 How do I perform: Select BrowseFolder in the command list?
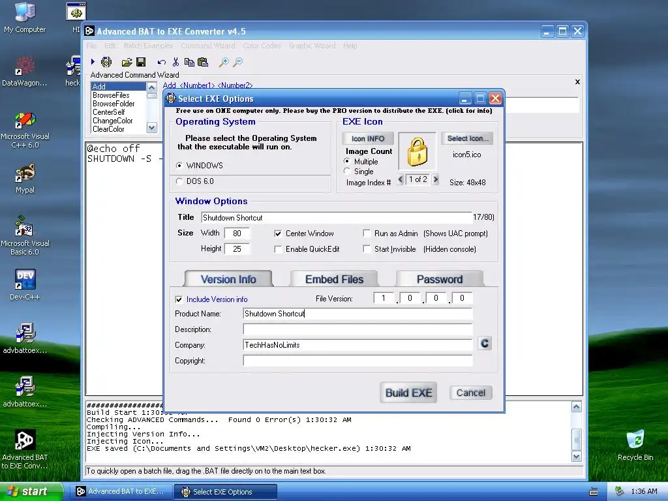(114, 104)
